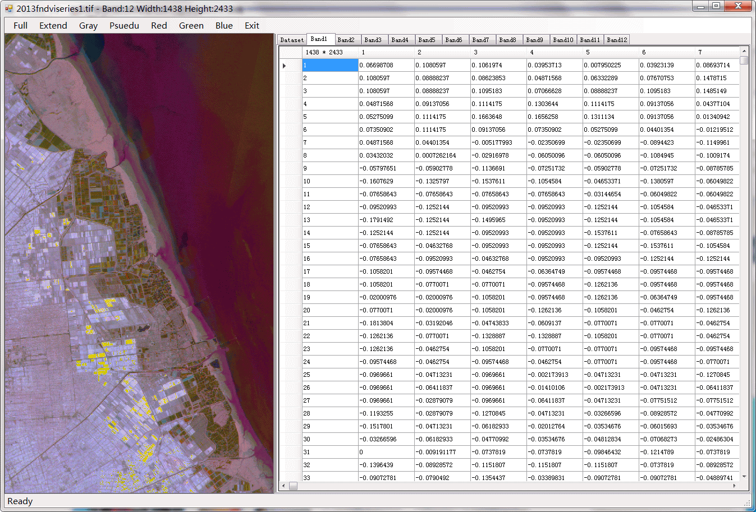Click the Ready status bar text

point(20,501)
